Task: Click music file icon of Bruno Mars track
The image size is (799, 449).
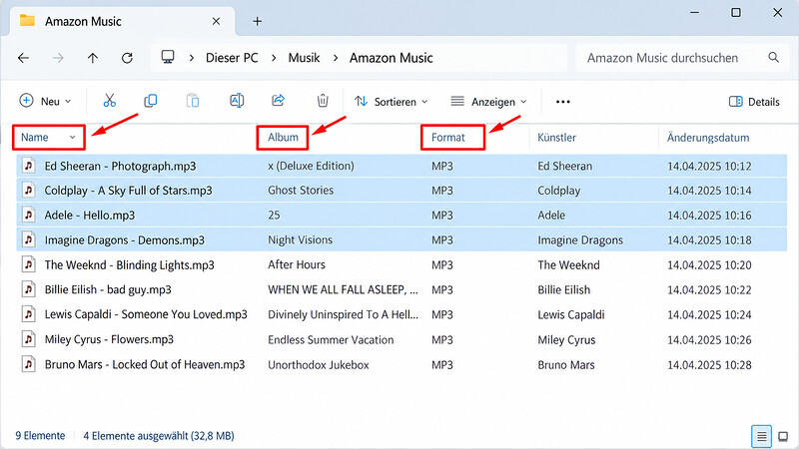Action: tap(29, 364)
